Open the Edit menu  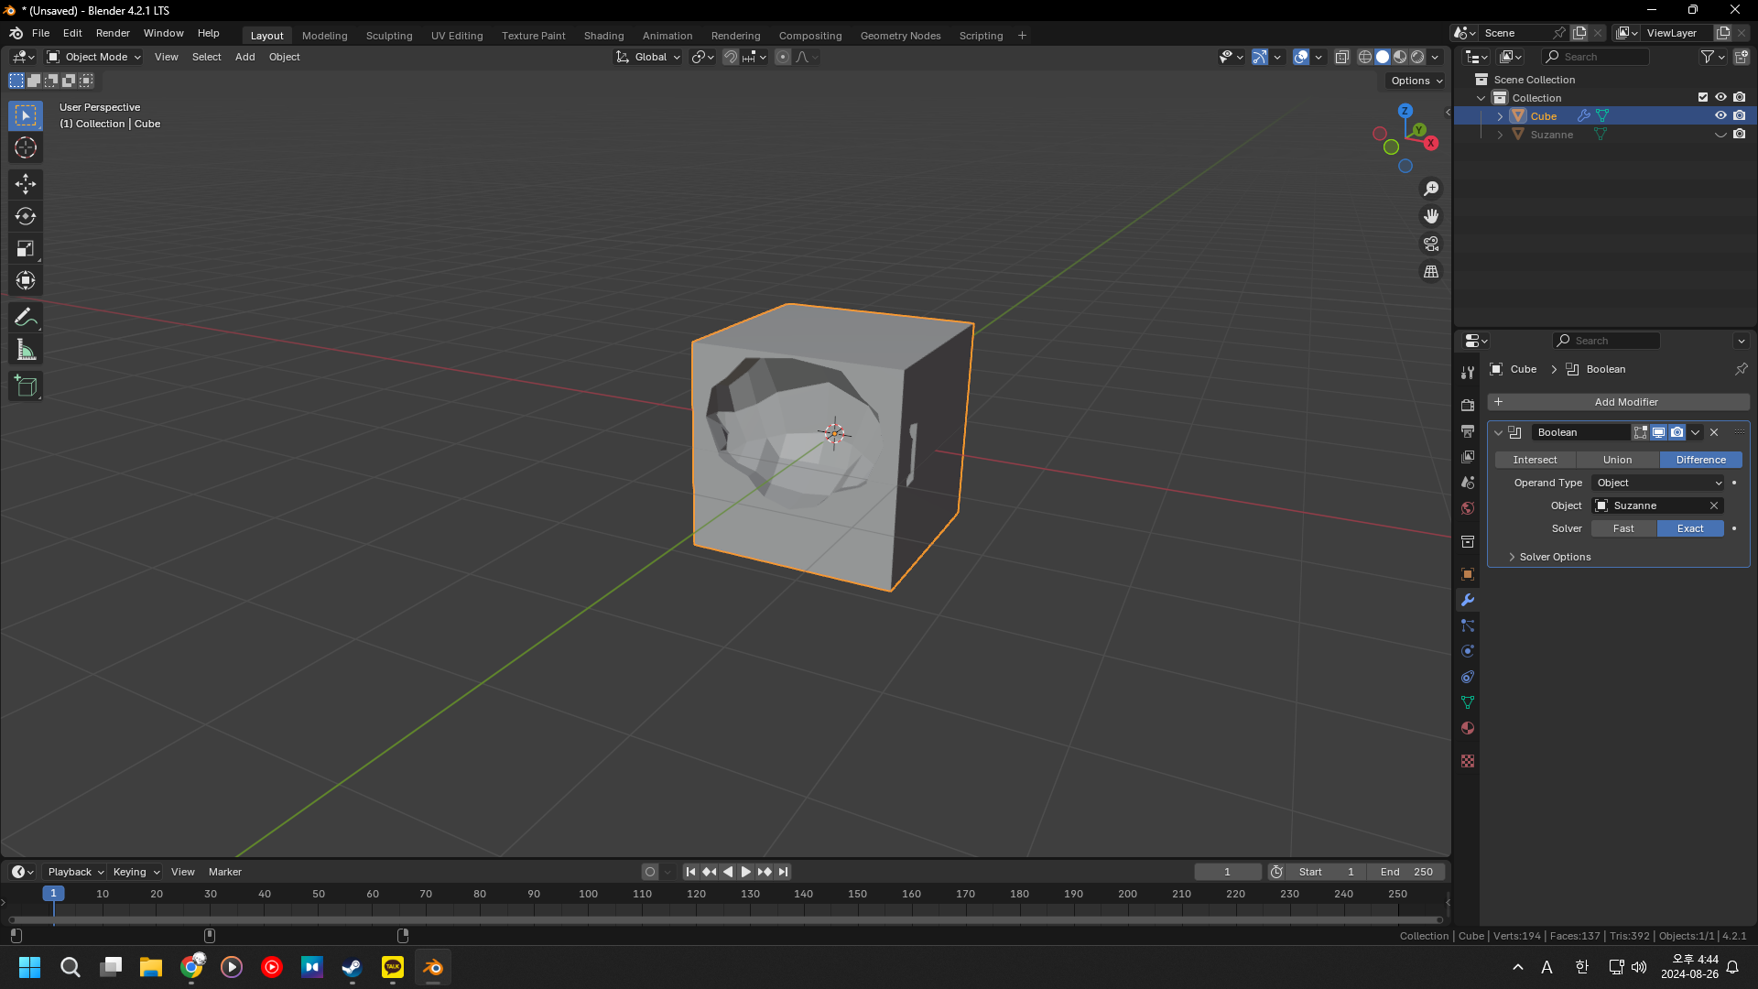click(72, 33)
